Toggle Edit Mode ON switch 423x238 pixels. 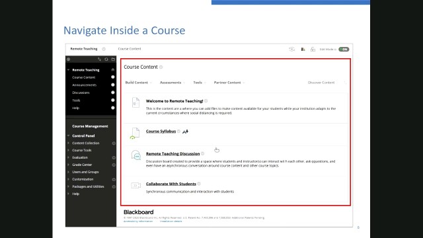tap(344, 50)
